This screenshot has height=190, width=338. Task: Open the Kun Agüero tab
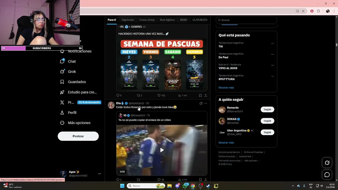[x=167, y=20]
